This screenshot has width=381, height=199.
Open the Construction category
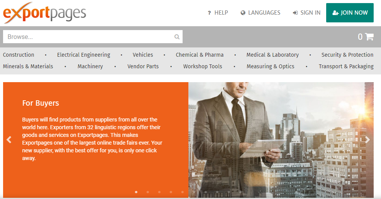[19, 55]
